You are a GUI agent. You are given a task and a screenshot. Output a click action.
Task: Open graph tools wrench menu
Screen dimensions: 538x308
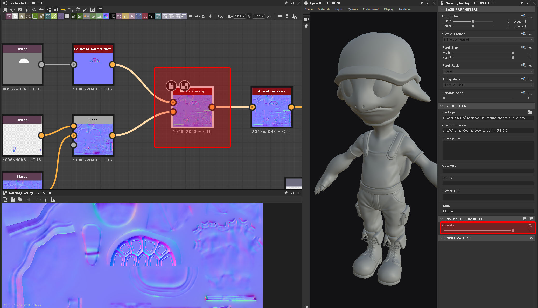tap(85, 10)
